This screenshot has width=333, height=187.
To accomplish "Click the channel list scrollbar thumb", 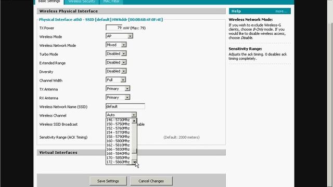I will click(134, 151).
